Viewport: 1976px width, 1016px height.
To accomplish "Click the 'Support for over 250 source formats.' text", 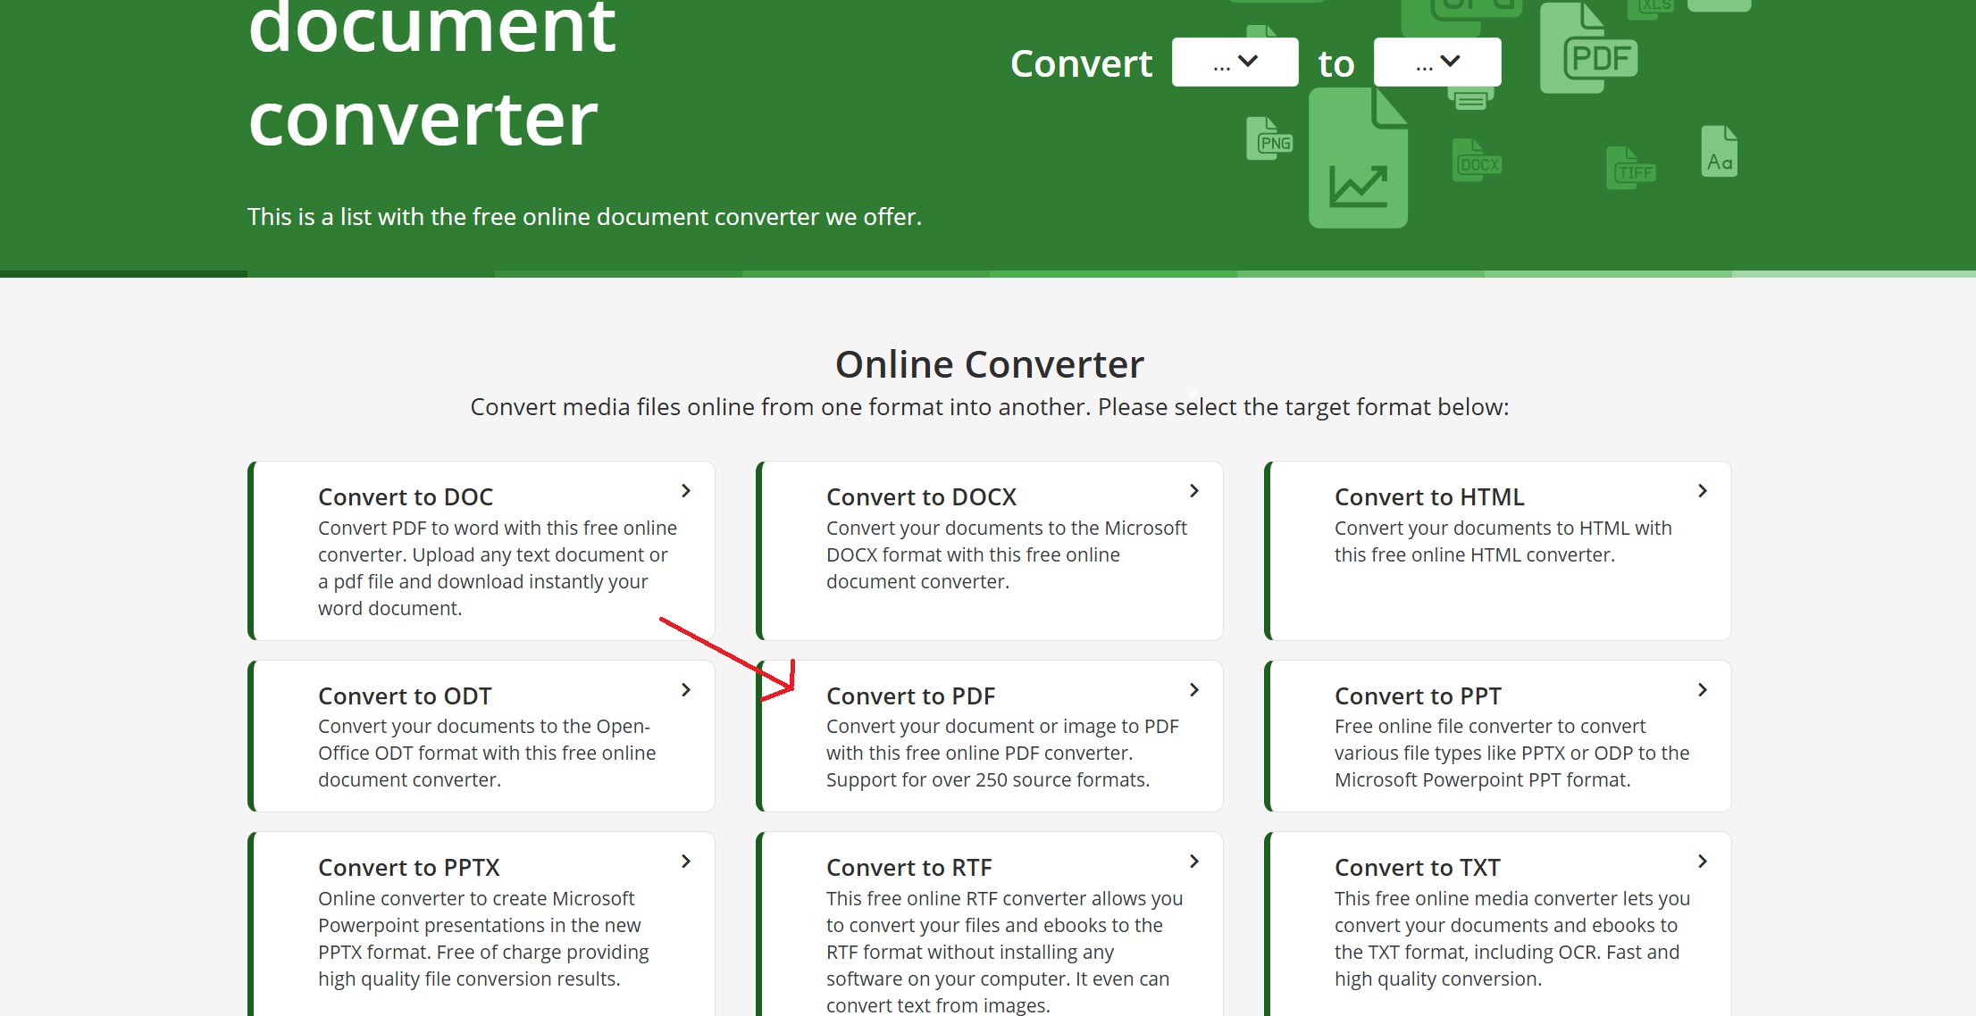I will tap(988, 780).
